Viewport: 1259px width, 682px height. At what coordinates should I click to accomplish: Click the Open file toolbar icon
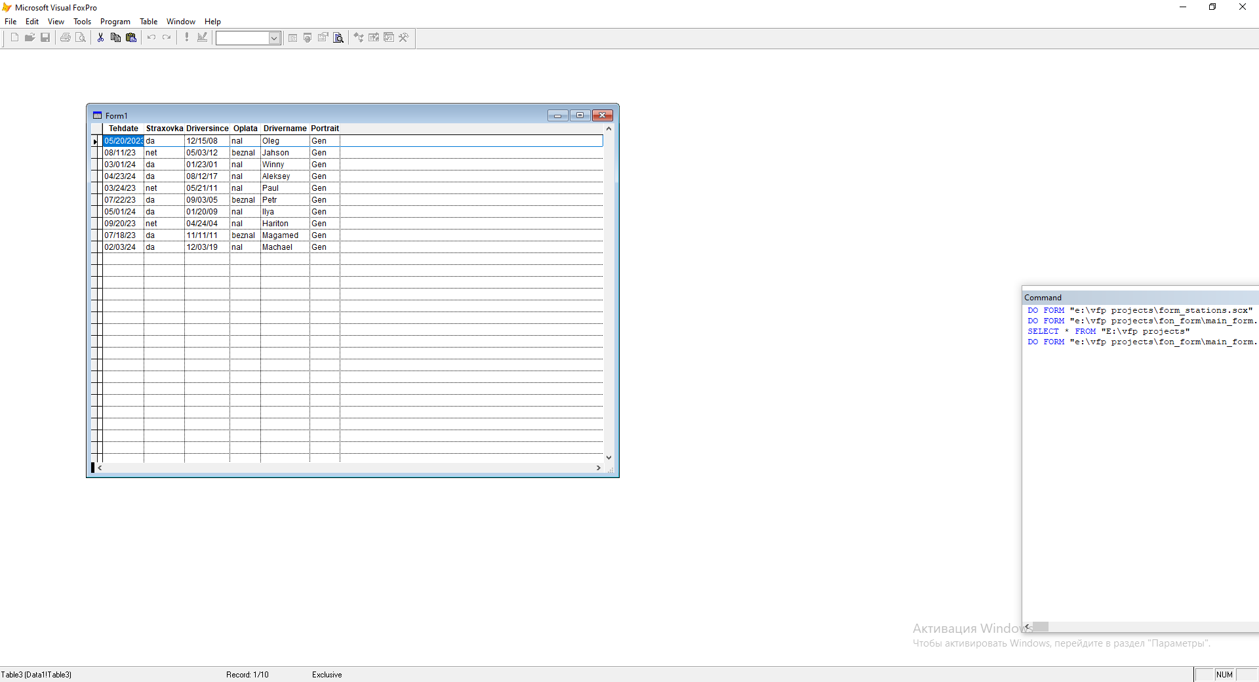(30, 37)
